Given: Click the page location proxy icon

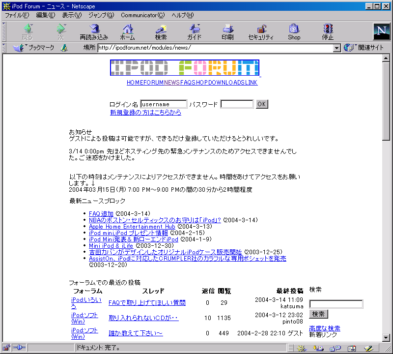Looking at the screenshot, I should 64,48.
